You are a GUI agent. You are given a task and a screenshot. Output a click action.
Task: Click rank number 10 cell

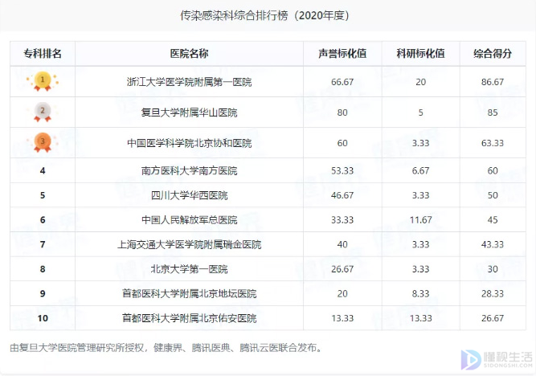[x=43, y=318]
